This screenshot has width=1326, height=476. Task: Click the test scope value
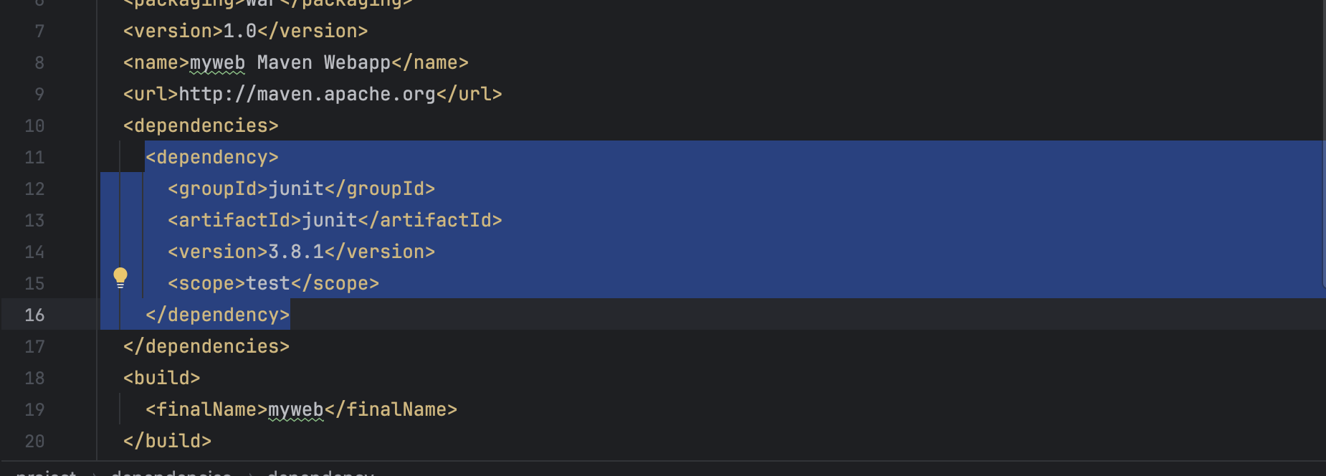point(268,284)
